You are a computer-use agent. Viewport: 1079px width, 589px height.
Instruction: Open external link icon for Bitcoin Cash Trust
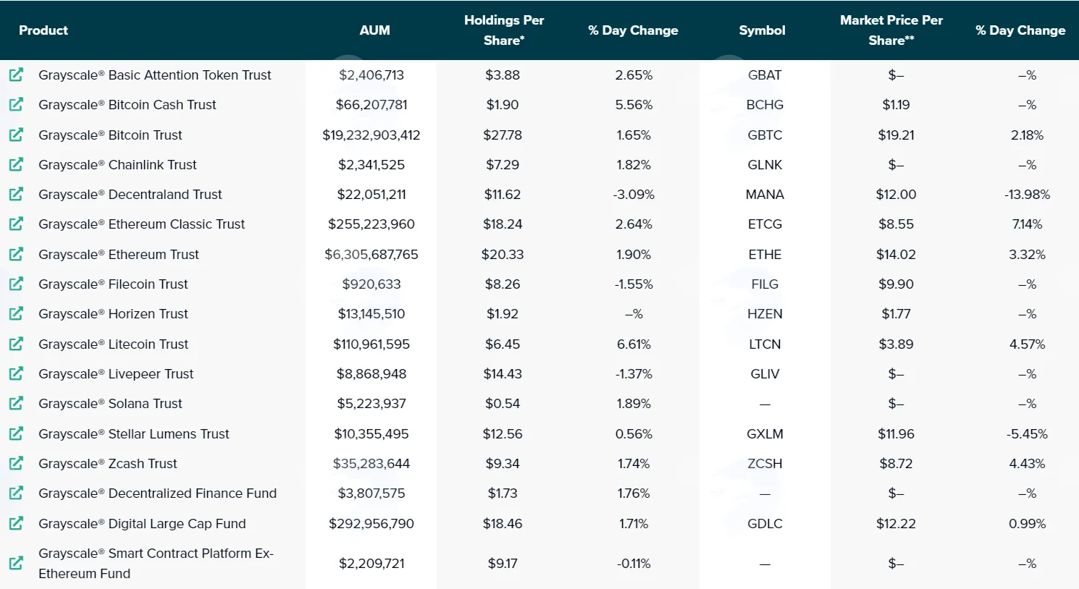16,104
